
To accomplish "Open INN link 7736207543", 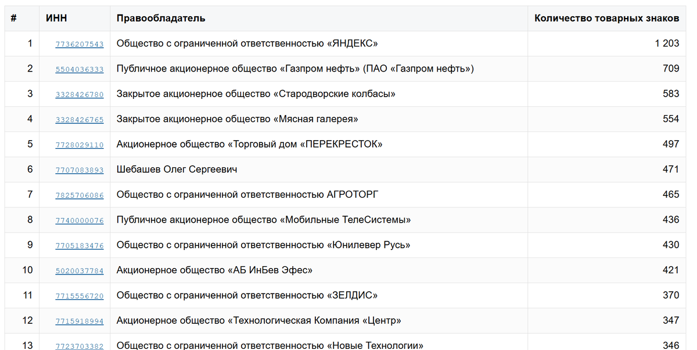I will point(80,44).
